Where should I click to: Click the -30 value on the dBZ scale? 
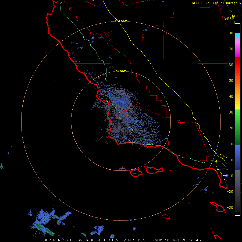[x=230, y=207]
